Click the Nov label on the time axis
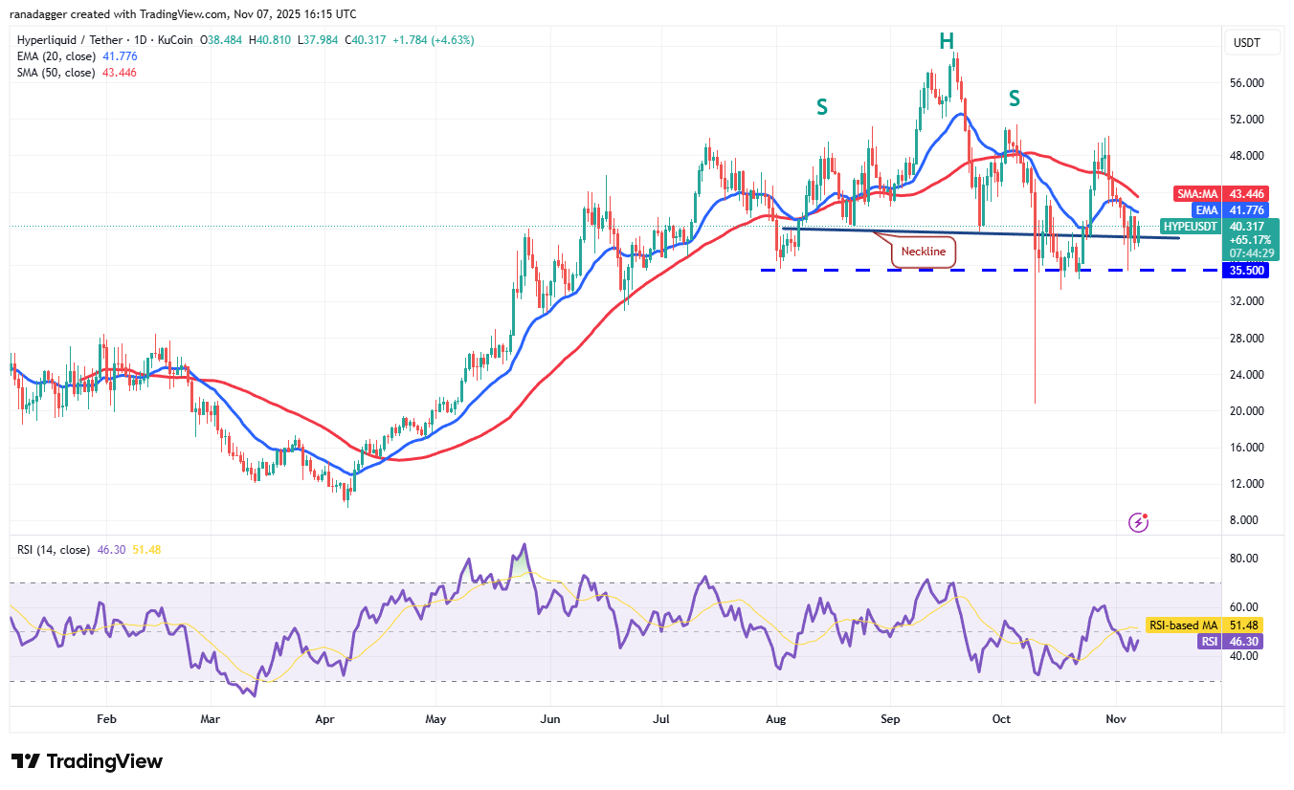1294x790 pixels. [x=1116, y=718]
